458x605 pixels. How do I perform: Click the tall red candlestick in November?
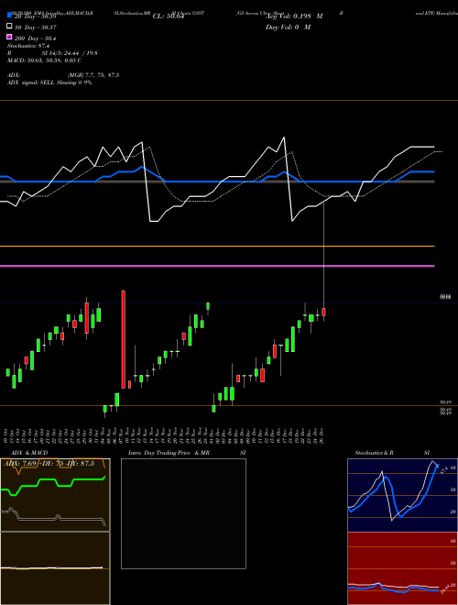(124, 339)
